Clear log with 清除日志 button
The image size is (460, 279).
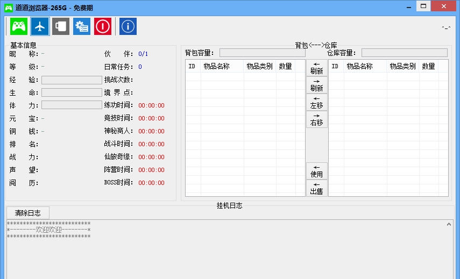coord(28,213)
